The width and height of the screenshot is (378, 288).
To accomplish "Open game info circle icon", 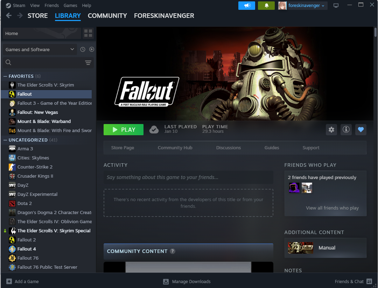I will (x=346, y=130).
